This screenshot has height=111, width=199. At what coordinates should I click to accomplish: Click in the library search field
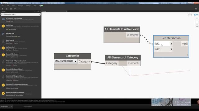coord(20,14)
